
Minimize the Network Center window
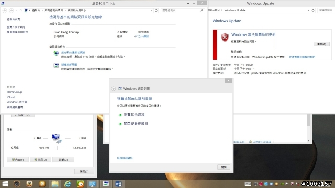[188, 3]
